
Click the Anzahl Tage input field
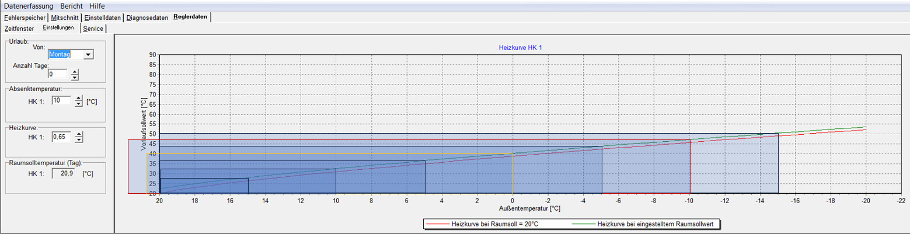point(57,74)
